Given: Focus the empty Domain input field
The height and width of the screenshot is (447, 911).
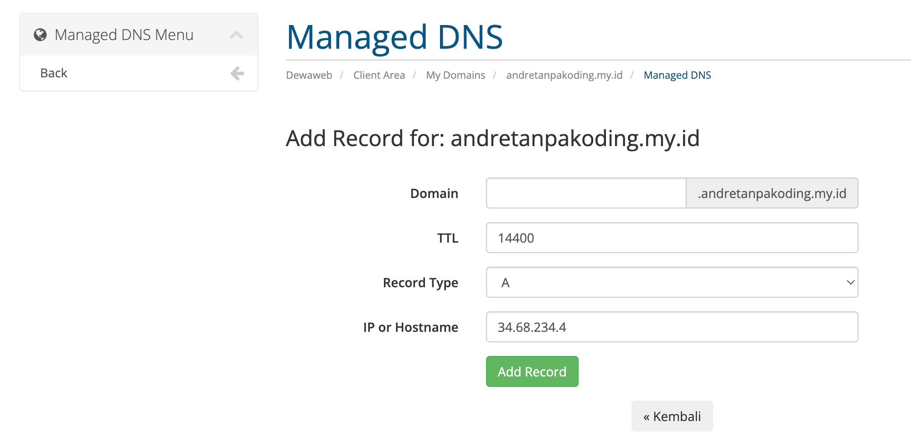Looking at the screenshot, I should tap(585, 193).
